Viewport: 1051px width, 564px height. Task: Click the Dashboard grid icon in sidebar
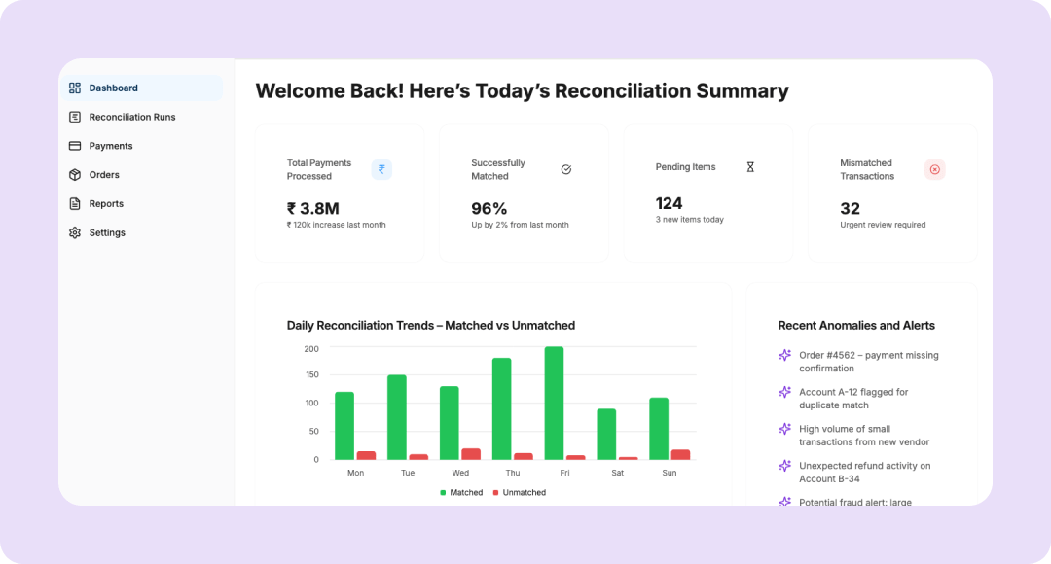[x=75, y=88]
